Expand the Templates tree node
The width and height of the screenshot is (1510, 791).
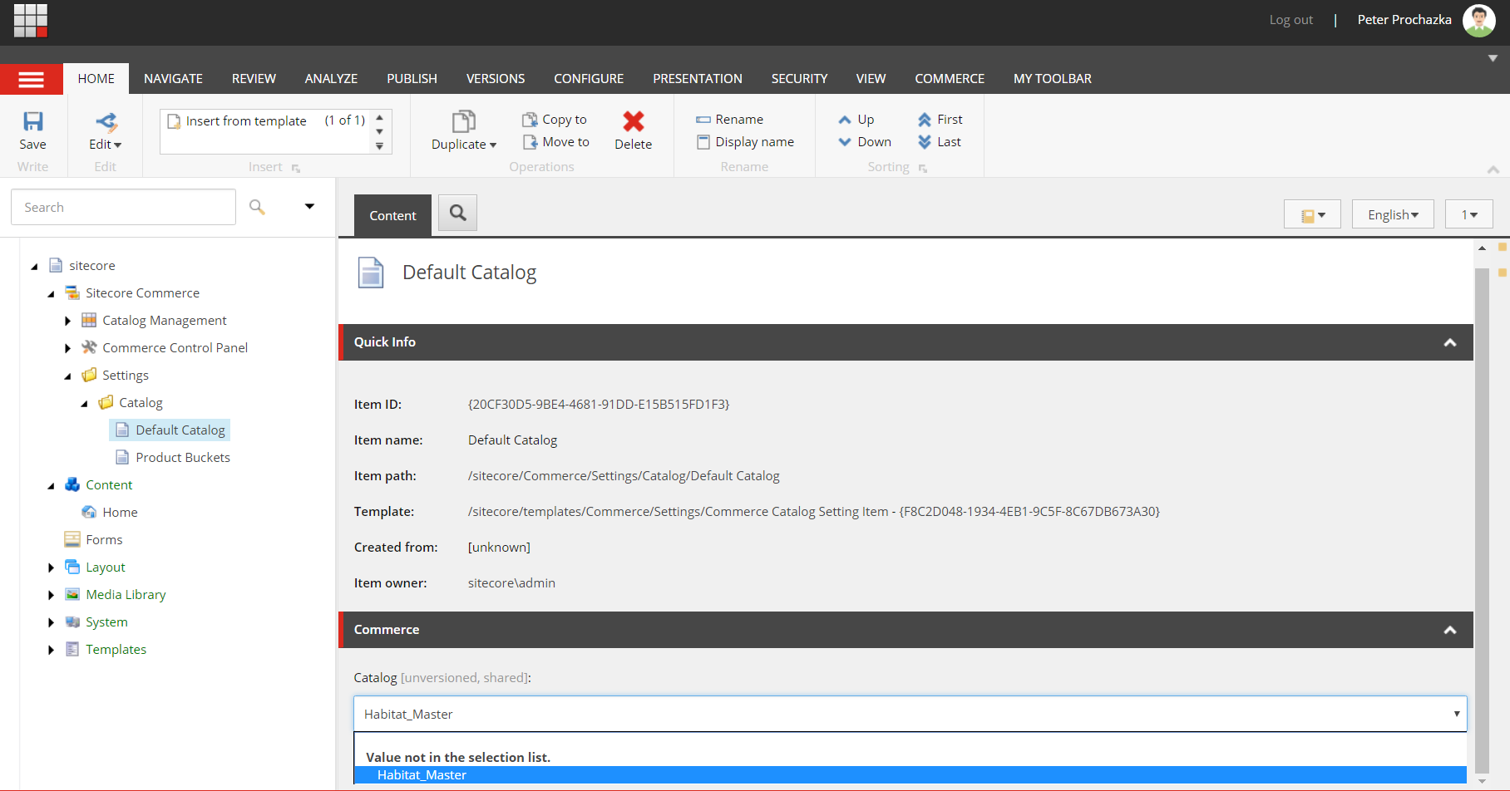(52, 650)
